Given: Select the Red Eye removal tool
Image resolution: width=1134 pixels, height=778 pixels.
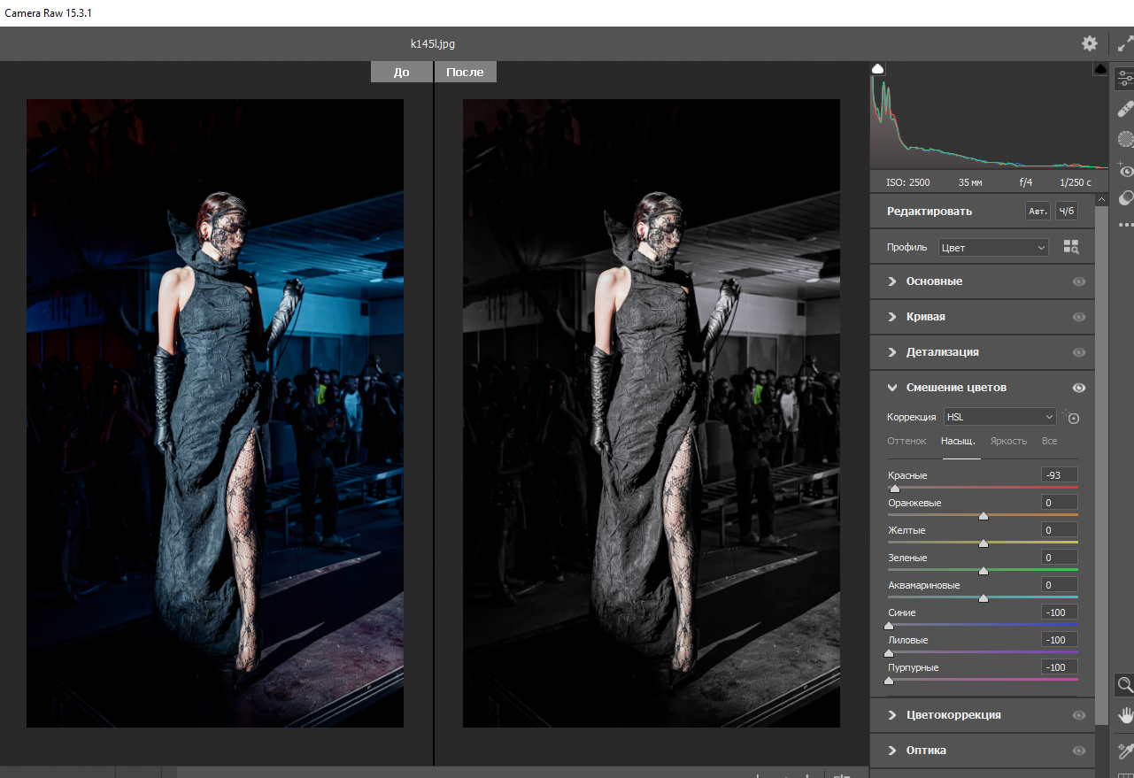Looking at the screenshot, I should [1125, 169].
